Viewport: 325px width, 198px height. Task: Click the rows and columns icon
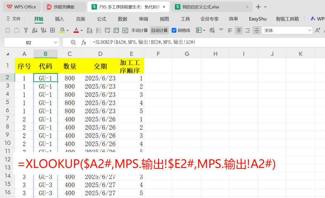(89, 30)
